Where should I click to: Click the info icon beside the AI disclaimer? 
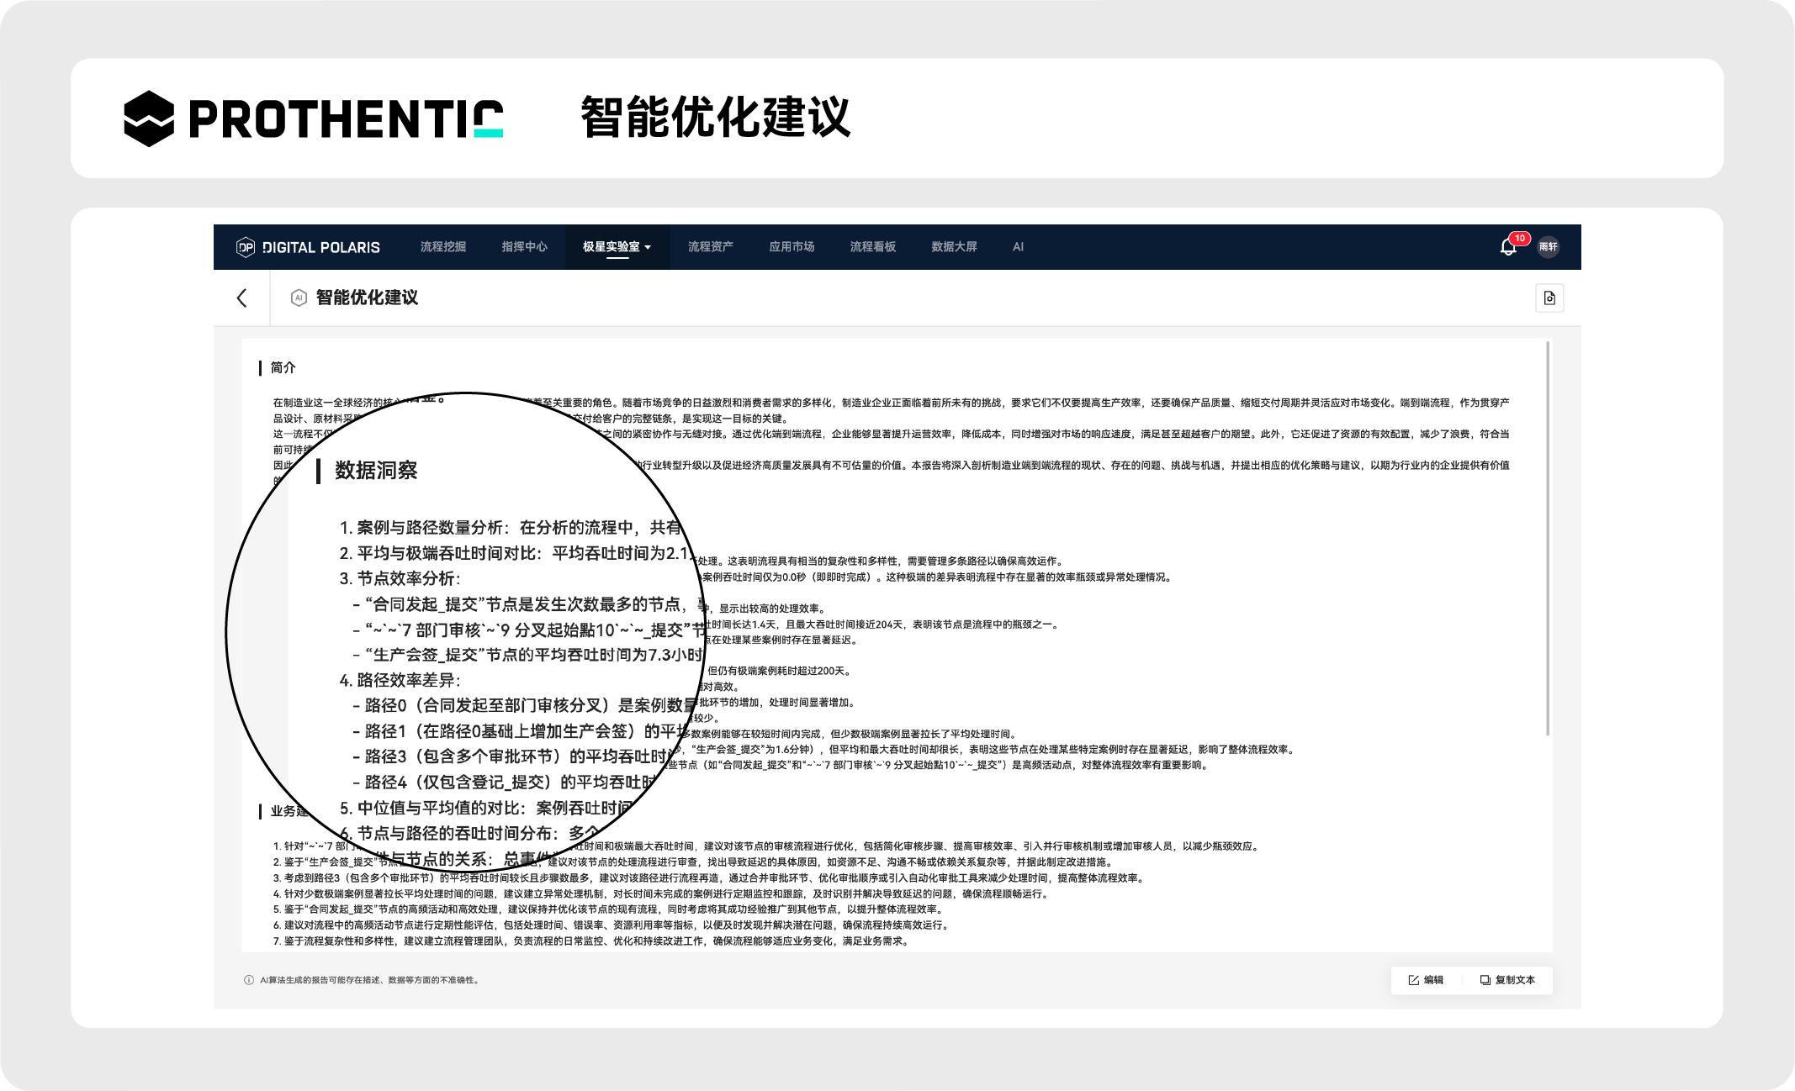[x=249, y=980]
